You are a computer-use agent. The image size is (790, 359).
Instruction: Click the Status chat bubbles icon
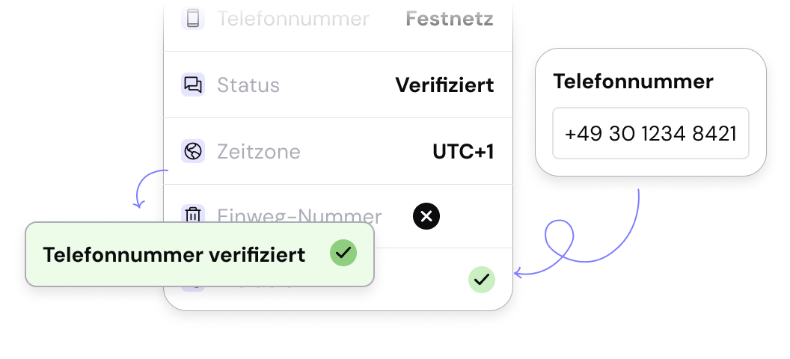(193, 85)
